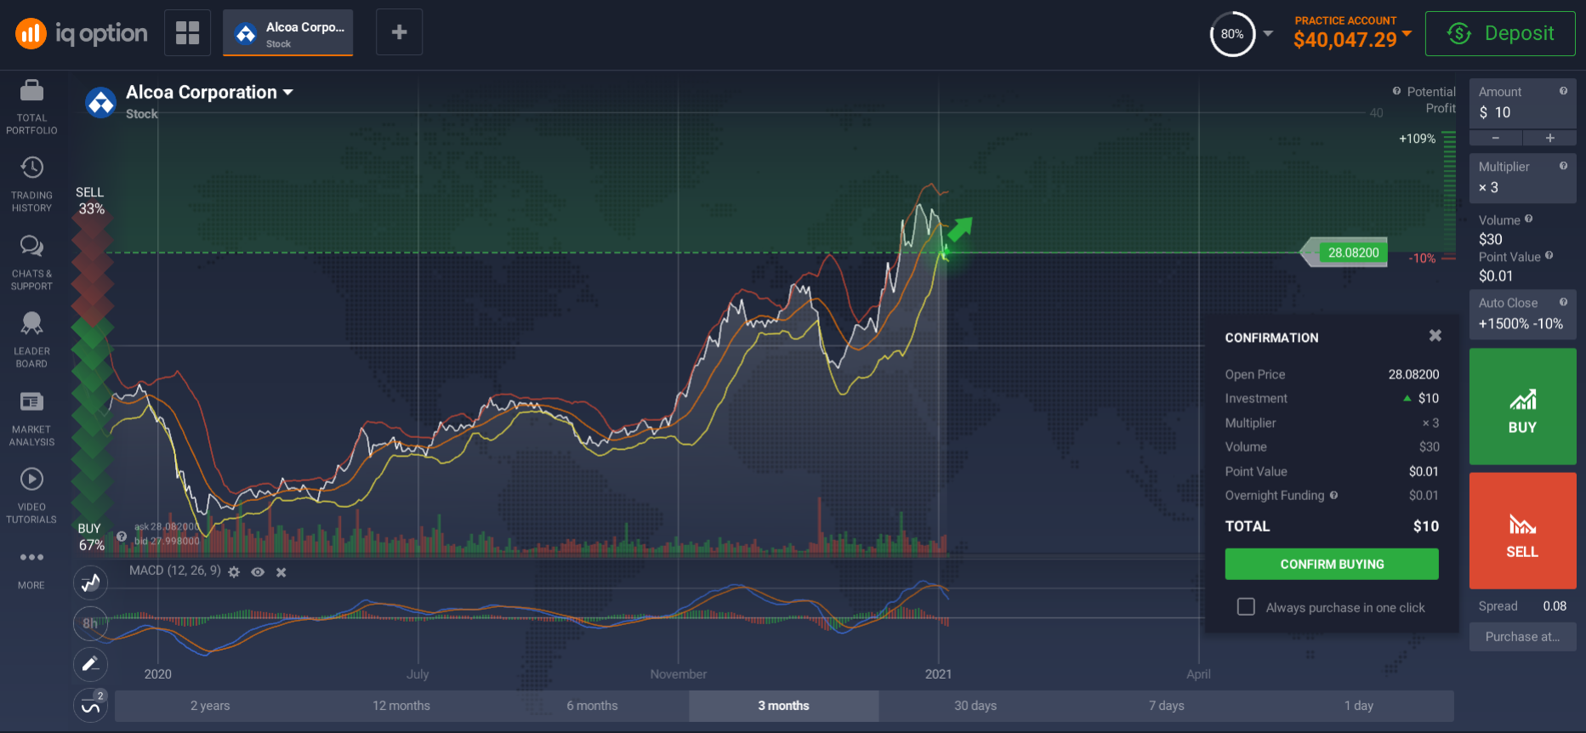Click the 28.08200 current price marker
This screenshot has height=733, width=1586.
coord(1346,253)
